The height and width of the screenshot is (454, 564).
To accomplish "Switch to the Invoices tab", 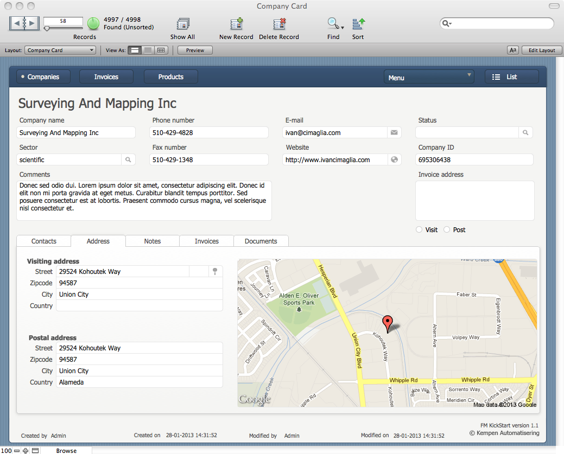I will click(x=206, y=241).
